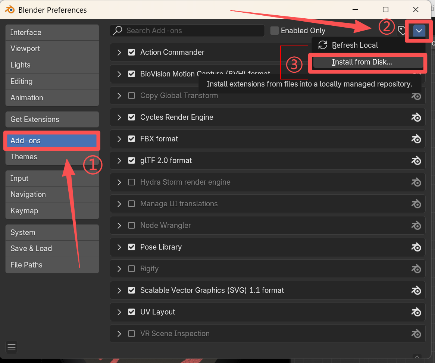Viewport: 435px width, 363px height.
Task: Expand the Action Commander add-on details
Action: tap(119, 52)
